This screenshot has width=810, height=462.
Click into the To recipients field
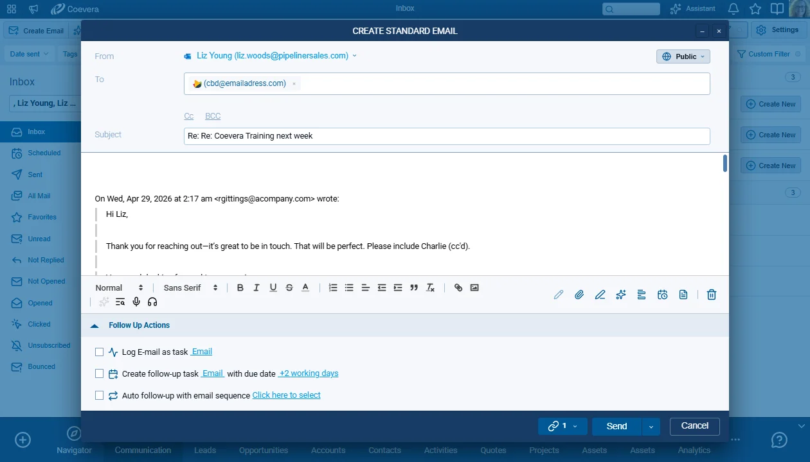(447, 83)
